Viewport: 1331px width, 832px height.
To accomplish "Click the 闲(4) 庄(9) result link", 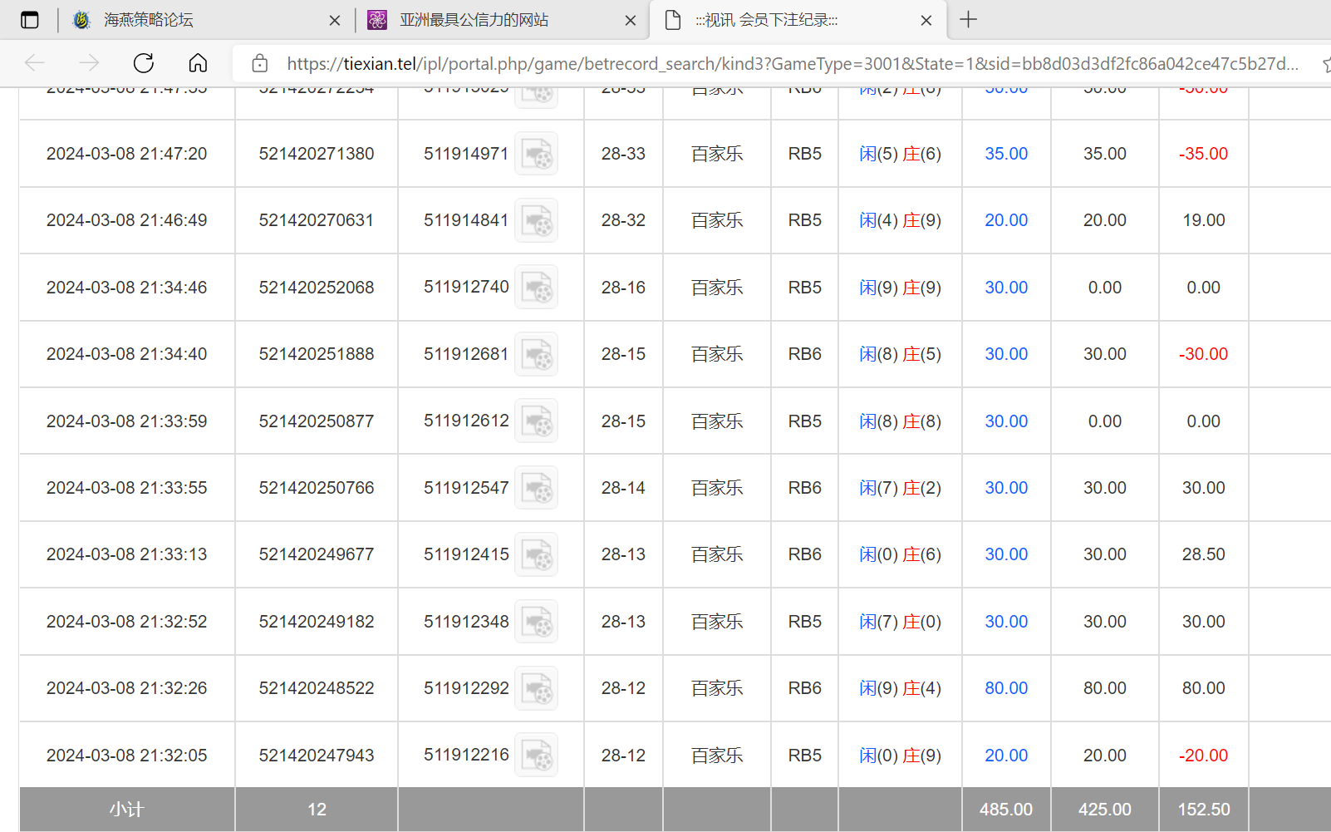I will click(x=900, y=220).
